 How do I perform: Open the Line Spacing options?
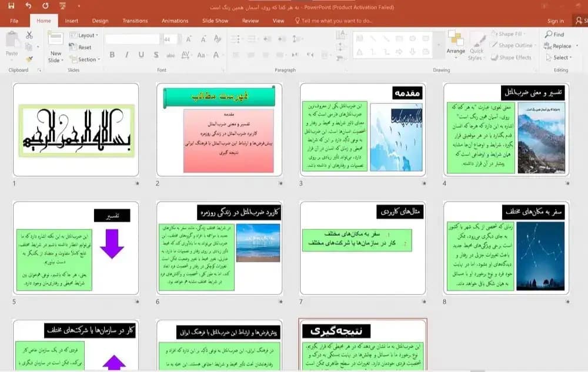pos(297,39)
